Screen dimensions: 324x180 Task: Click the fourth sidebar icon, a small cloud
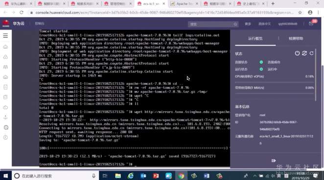pos(5,77)
